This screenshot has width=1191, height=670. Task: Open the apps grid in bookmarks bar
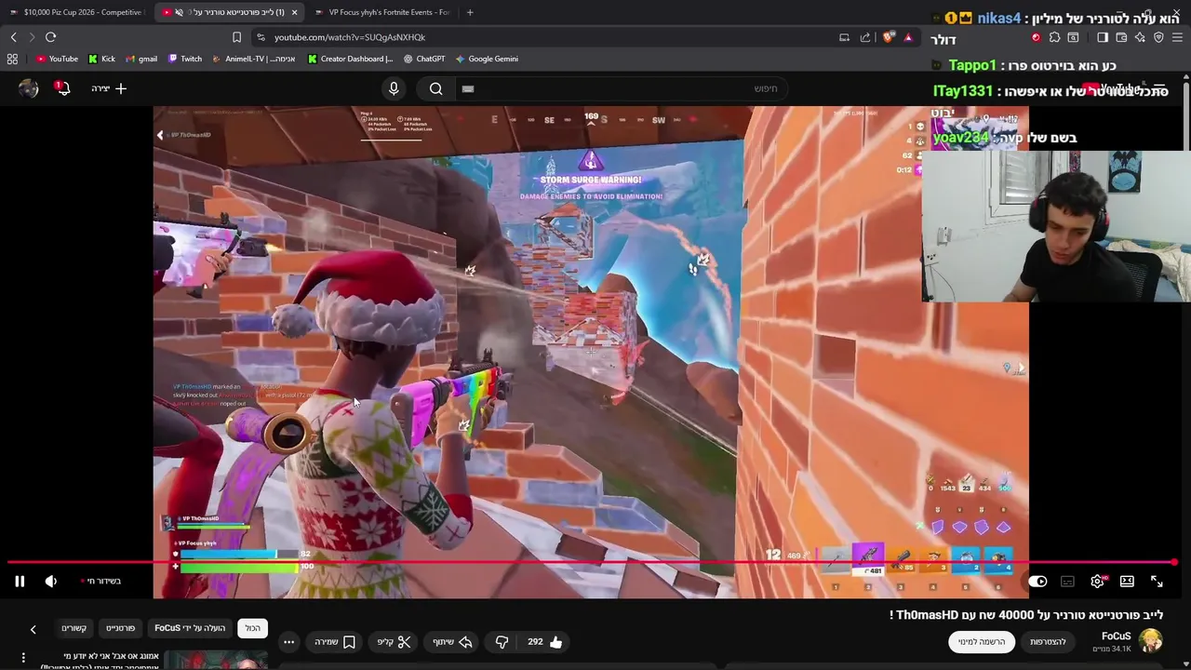point(12,59)
